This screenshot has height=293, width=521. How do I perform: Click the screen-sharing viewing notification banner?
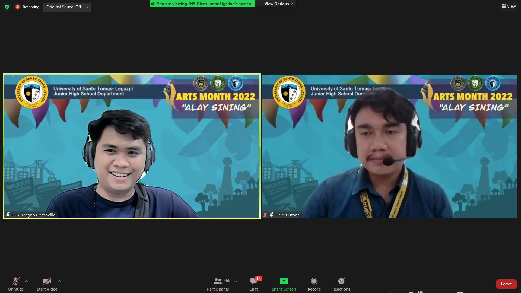coord(202,4)
